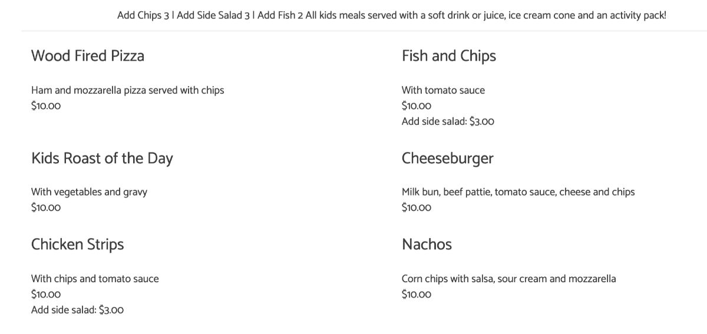Open the Nachos menu item heading
This screenshot has height=334, width=707.
click(x=427, y=244)
